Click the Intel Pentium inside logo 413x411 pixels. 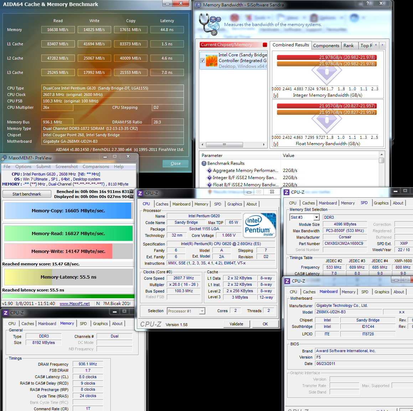click(x=259, y=225)
